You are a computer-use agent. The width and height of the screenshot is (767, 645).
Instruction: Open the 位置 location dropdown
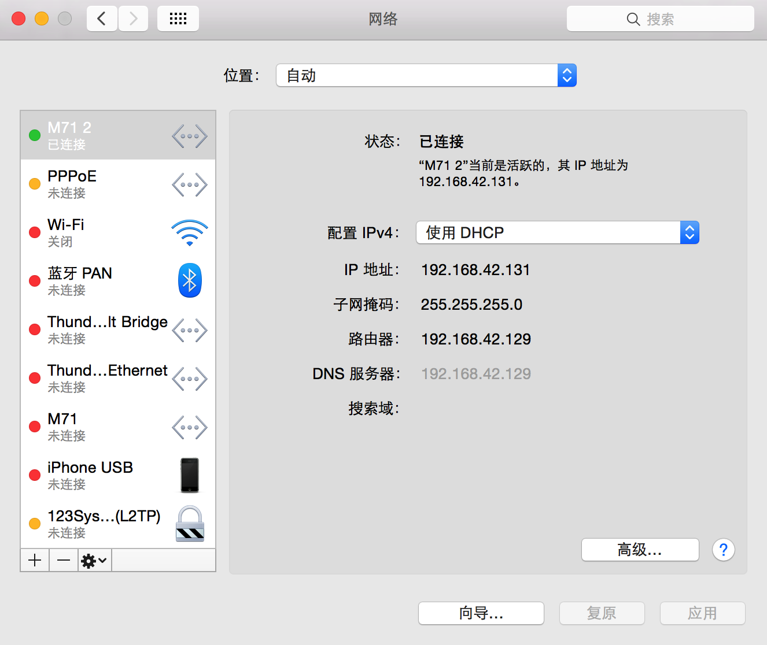coord(426,75)
